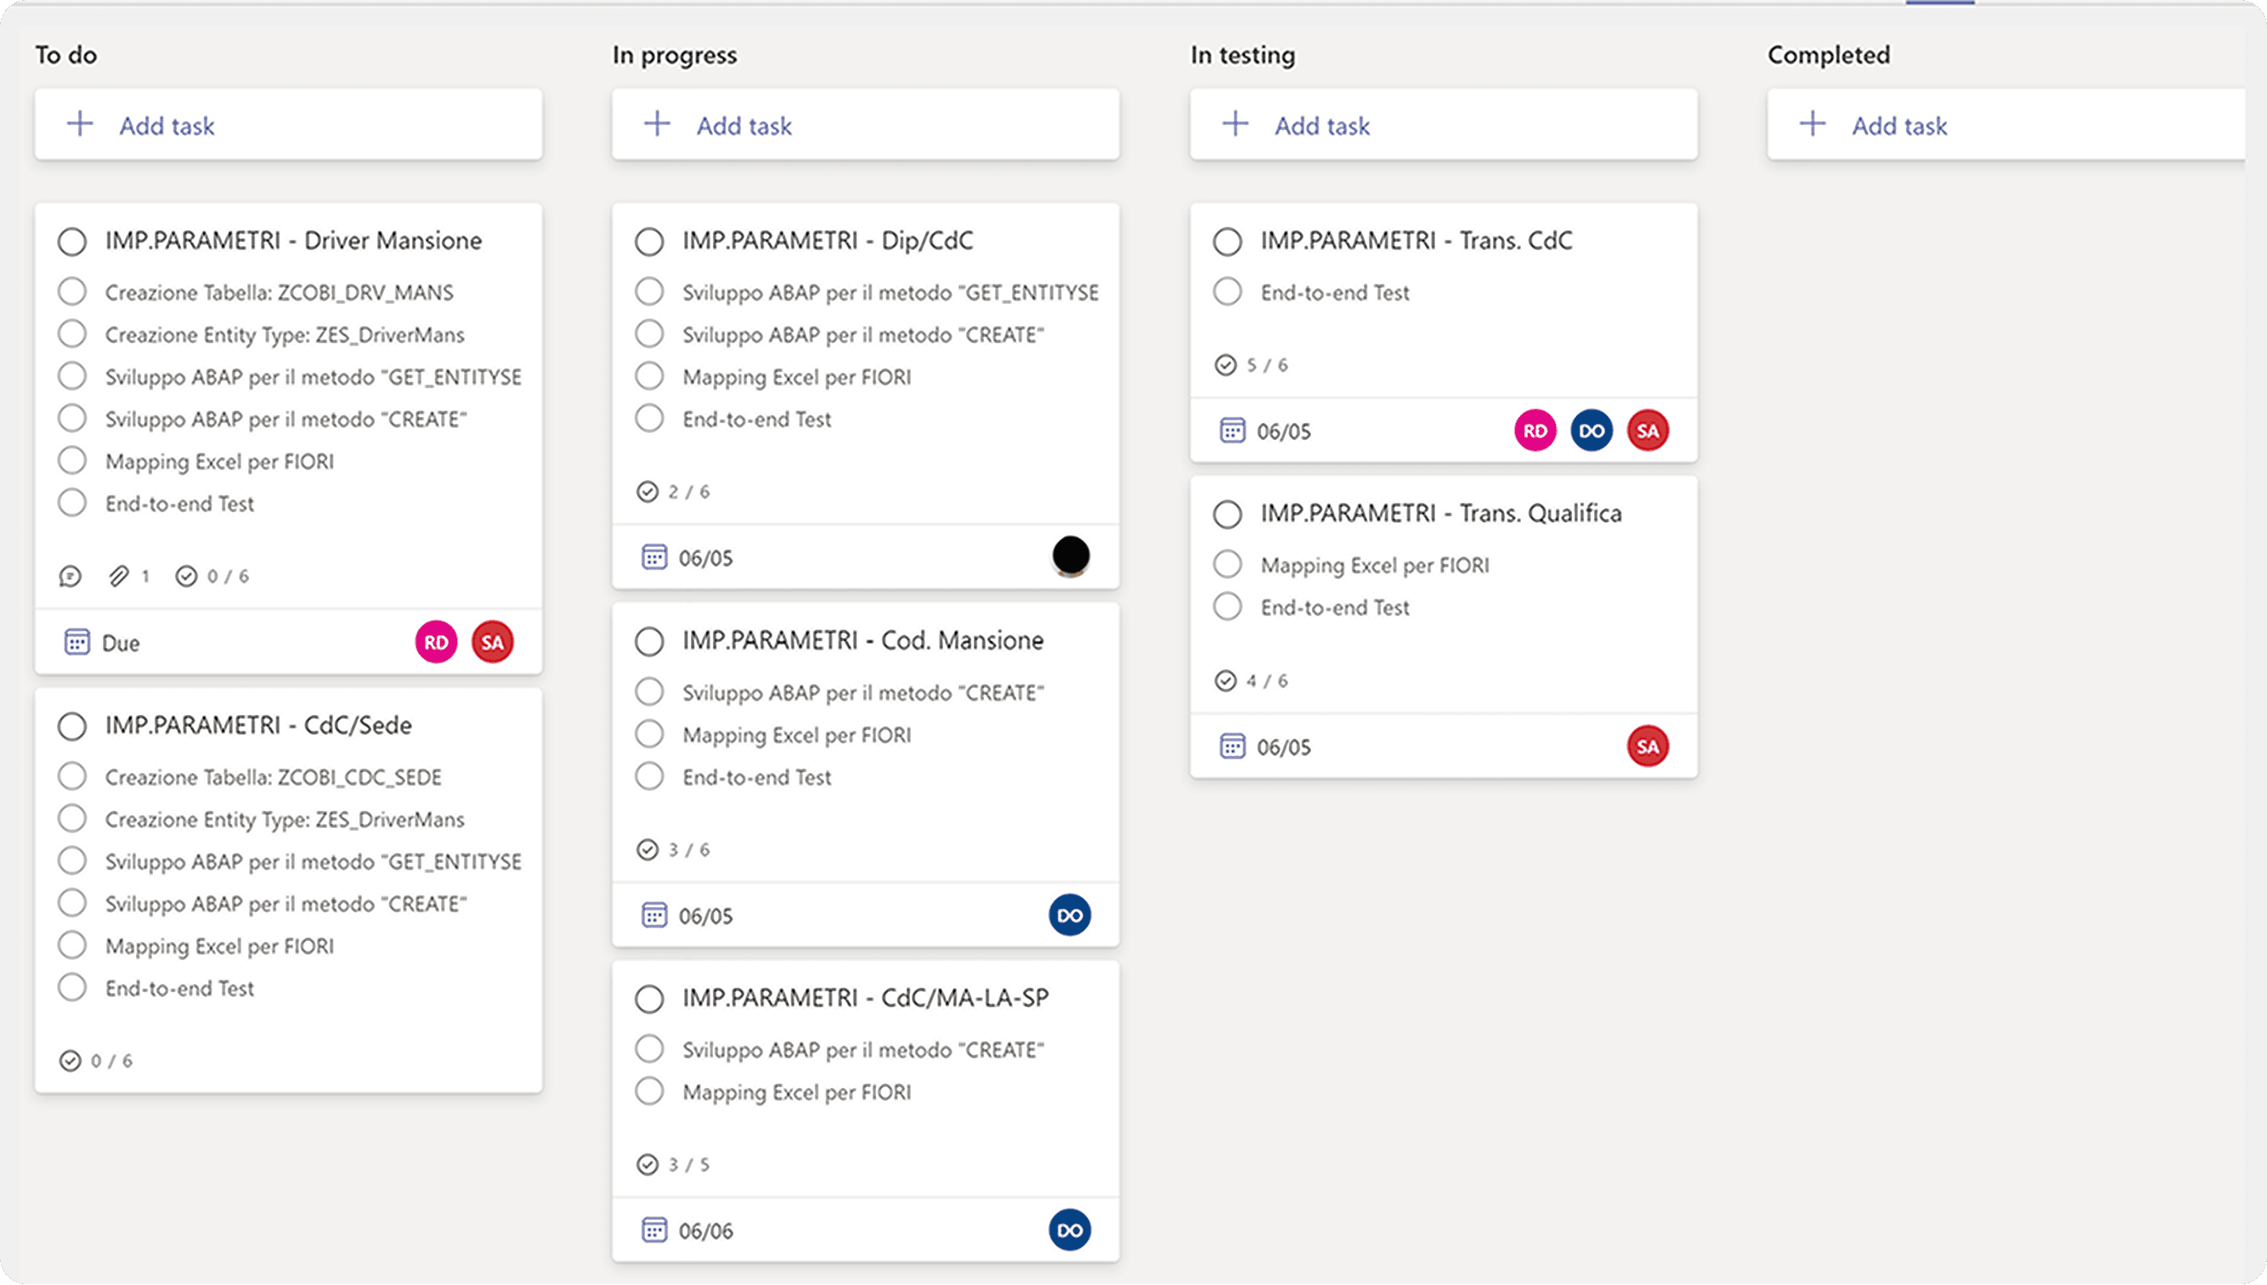This screenshot has width=2267, height=1285.
Task: Click the attachment paperclip icon on Driver Mansione
Action: (118, 577)
